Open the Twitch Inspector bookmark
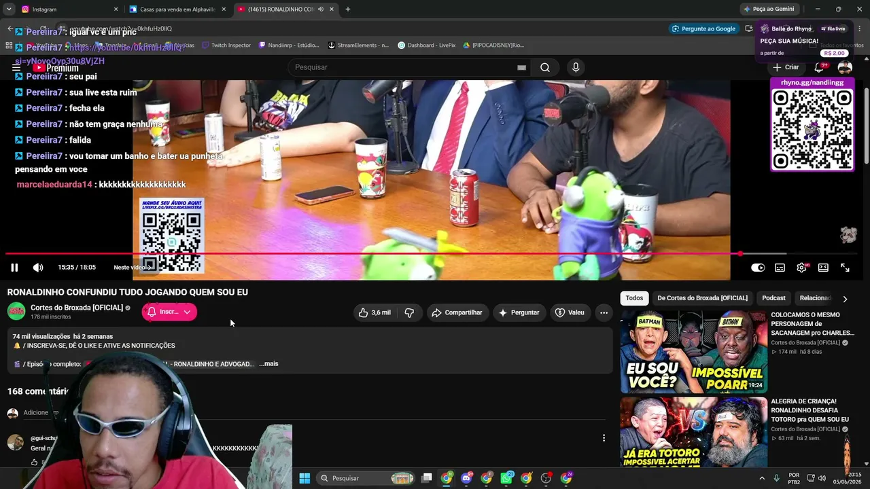The height and width of the screenshot is (489, 870). [x=226, y=46]
